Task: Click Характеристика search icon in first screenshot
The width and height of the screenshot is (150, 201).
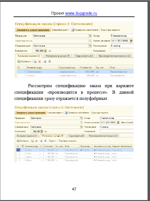Action: click(90, 41)
